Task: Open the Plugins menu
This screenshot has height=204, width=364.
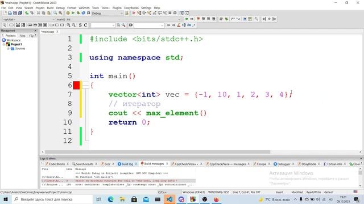Action: point(117,8)
